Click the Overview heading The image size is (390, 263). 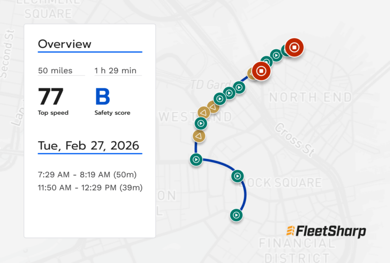click(x=64, y=44)
